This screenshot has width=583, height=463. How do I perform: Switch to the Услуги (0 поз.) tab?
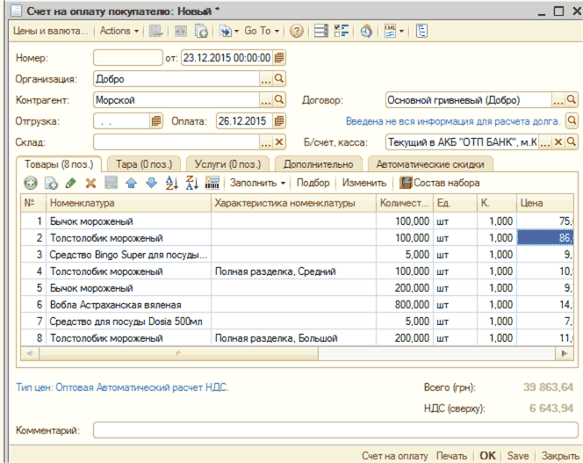(x=227, y=163)
